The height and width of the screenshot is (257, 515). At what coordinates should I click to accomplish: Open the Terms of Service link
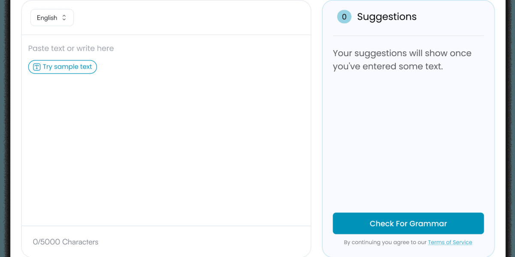click(450, 242)
